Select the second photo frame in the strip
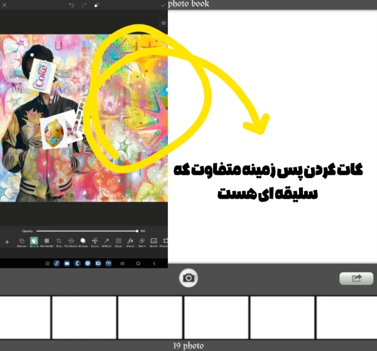The width and height of the screenshot is (377, 351). point(84,317)
